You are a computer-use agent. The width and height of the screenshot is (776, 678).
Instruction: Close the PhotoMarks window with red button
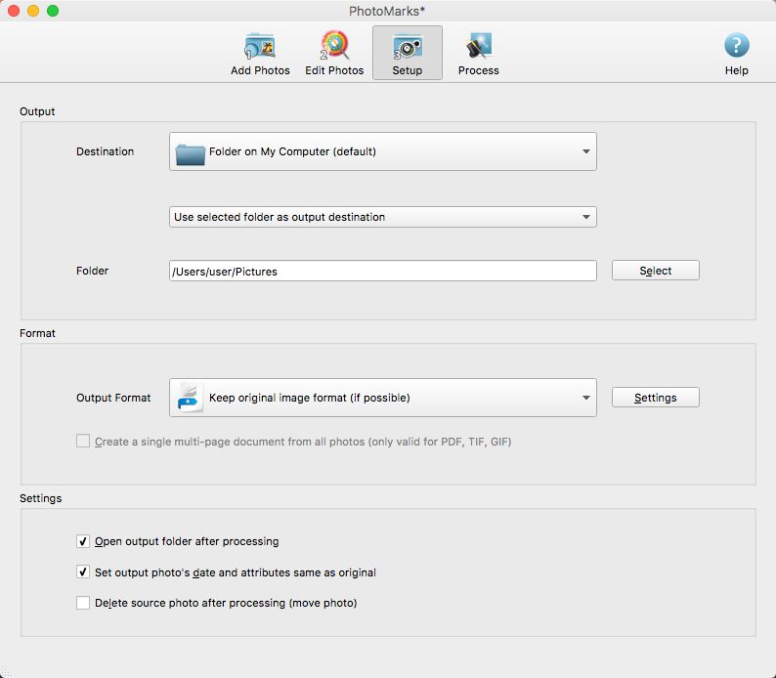14,11
